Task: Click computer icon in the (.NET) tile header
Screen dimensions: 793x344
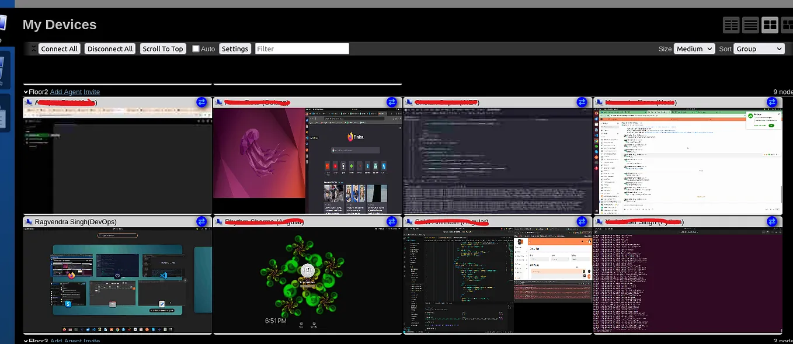Action: [x=409, y=103]
